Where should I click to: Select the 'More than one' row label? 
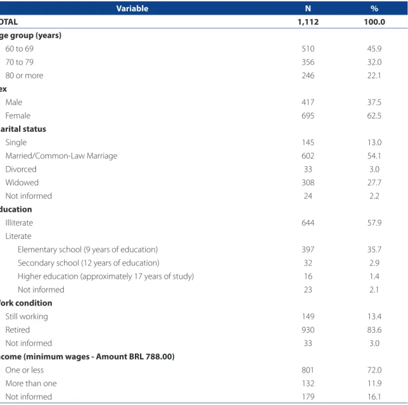31,384
